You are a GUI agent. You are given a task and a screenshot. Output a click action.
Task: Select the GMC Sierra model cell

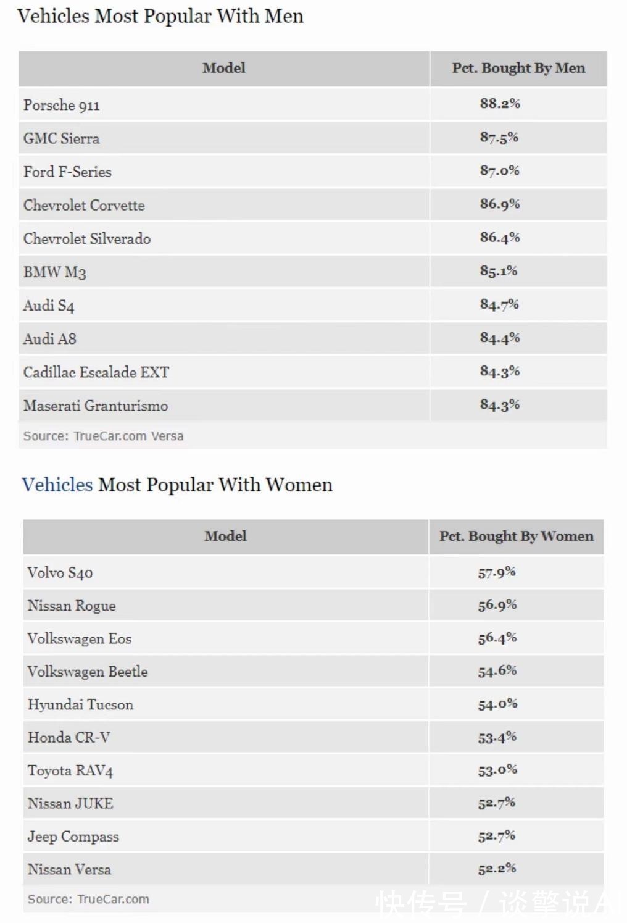[62, 138]
